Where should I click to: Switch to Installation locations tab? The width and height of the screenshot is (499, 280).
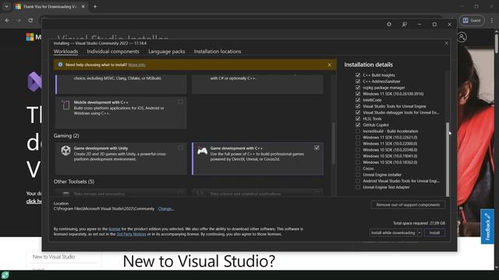(218, 51)
